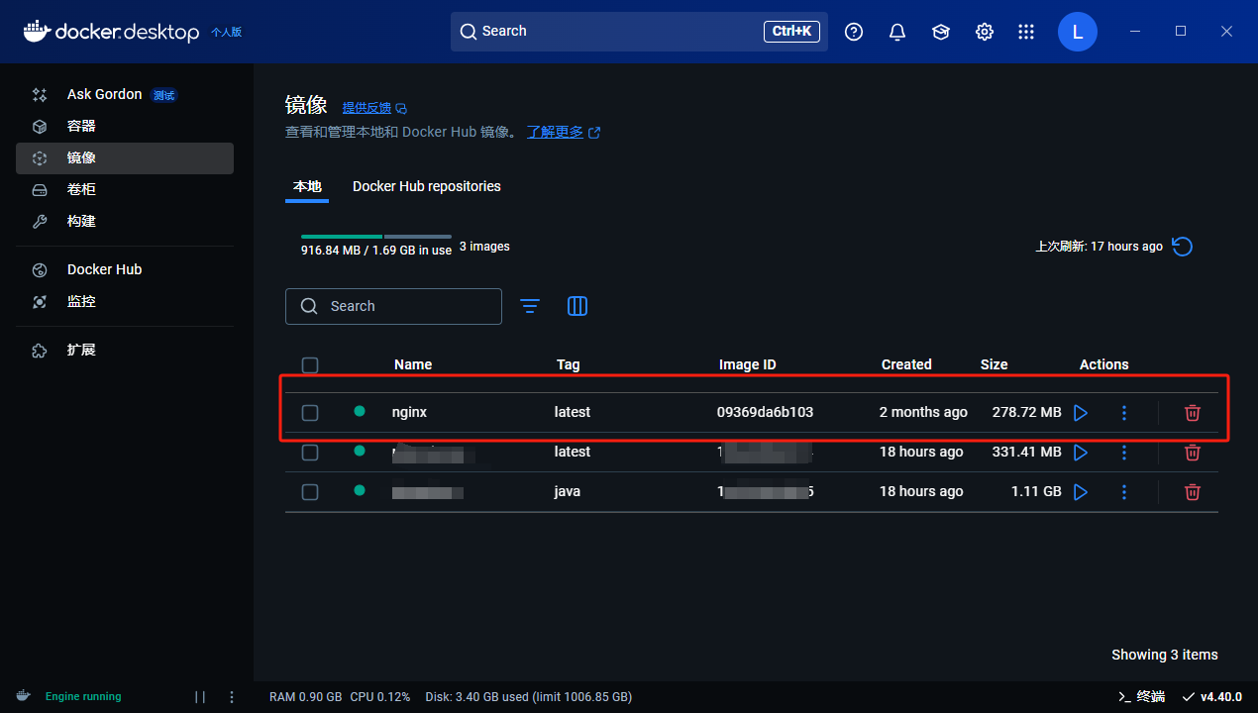Check the java image checkbox
This screenshot has width=1258, height=713.
pos(310,492)
